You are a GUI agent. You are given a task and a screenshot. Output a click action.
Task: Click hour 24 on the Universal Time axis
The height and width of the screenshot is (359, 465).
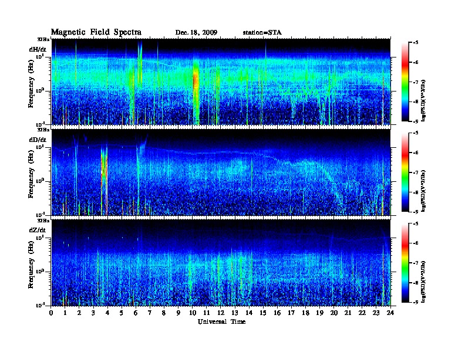tap(390, 313)
